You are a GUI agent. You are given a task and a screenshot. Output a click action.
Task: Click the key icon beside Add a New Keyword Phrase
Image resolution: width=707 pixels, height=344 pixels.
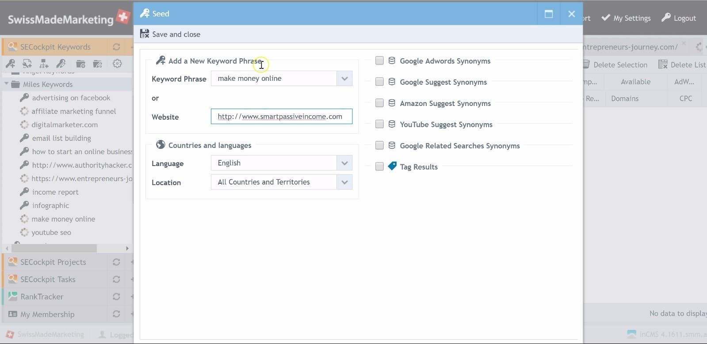pos(161,60)
